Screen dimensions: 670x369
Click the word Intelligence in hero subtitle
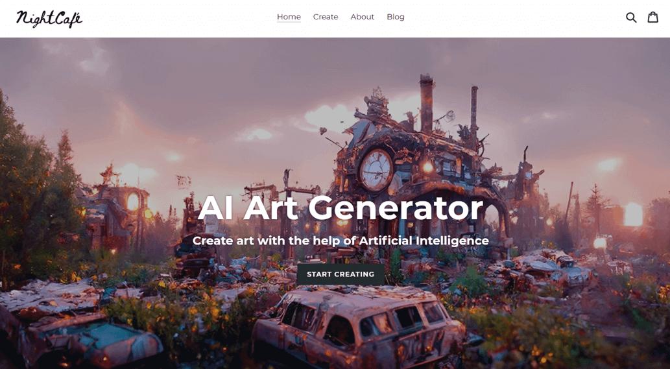click(x=453, y=241)
